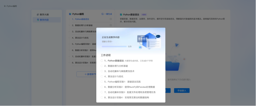This screenshot has height=106, width=256.
Task: Click status circle for 6、数据分析实验2
Action: click(102, 87)
